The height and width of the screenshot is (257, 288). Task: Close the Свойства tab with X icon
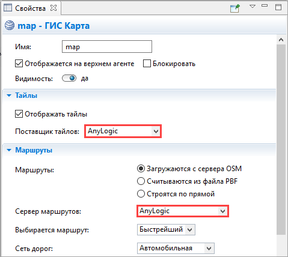tap(54, 8)
